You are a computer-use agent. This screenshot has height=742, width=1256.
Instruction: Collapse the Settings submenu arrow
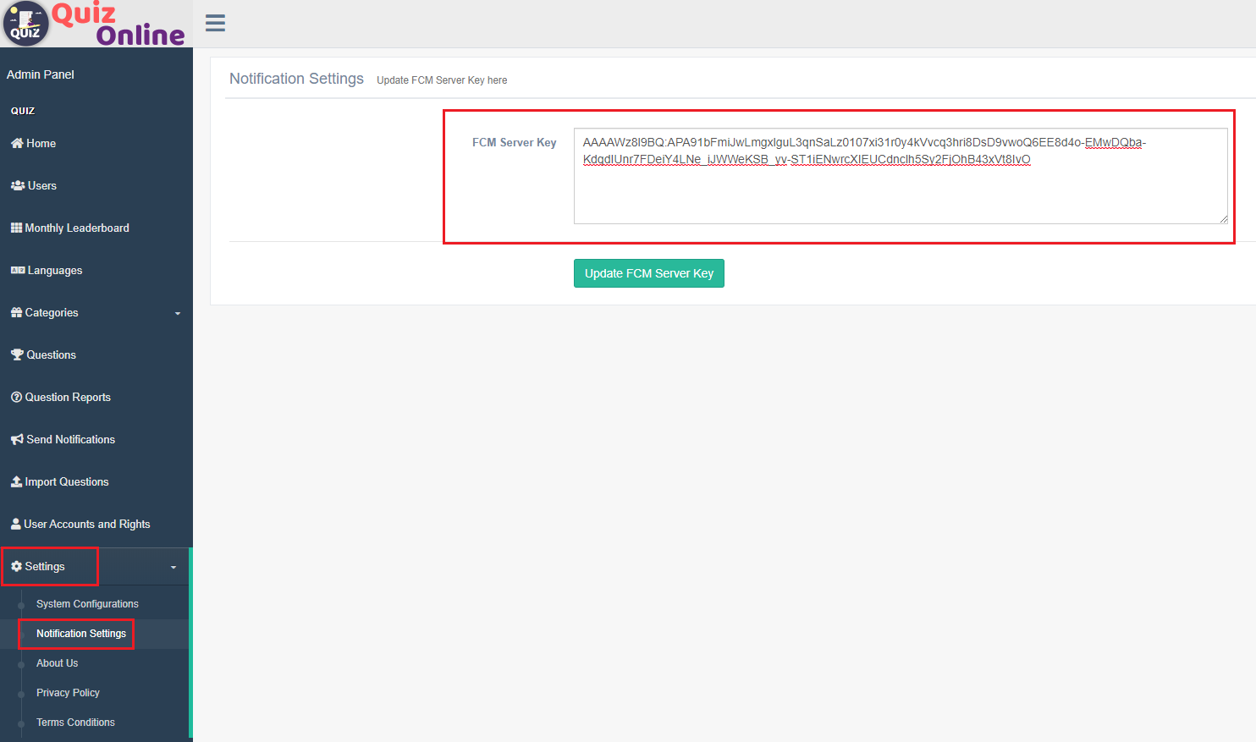tap(174, 567)
